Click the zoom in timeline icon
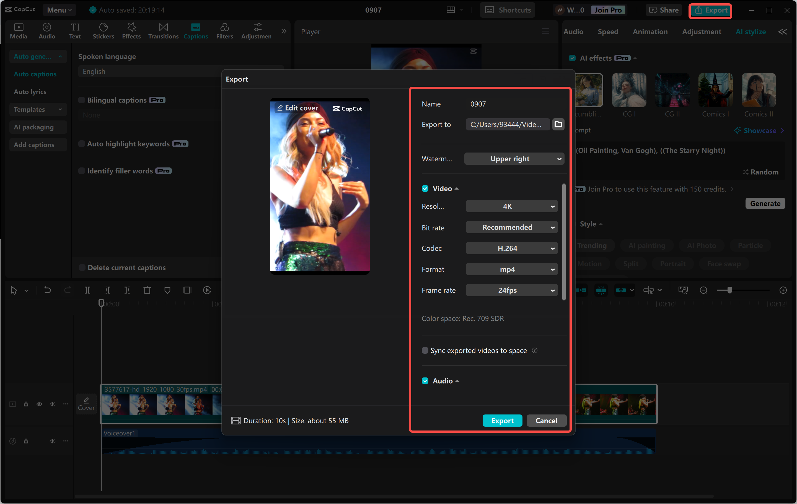This screenshot has height=504, width=797. (x=783, y=290)
